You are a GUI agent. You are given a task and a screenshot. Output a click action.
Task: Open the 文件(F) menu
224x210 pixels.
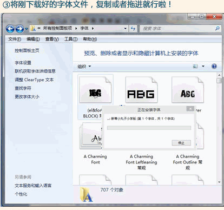tap(15, 39)
